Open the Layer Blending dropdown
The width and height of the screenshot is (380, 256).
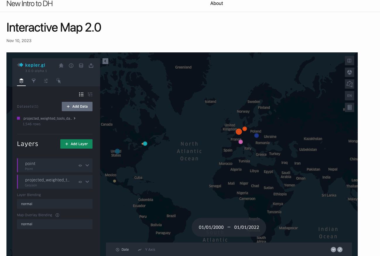click(55, 204)
